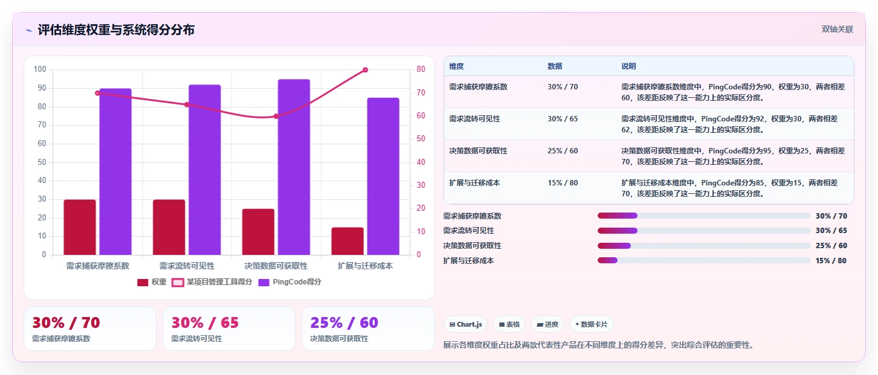This screenshot has width=878, height=375.
Task: Click the line point above 扩展与迁移成本
Action: pyautogui.click(x=366, y=70)
